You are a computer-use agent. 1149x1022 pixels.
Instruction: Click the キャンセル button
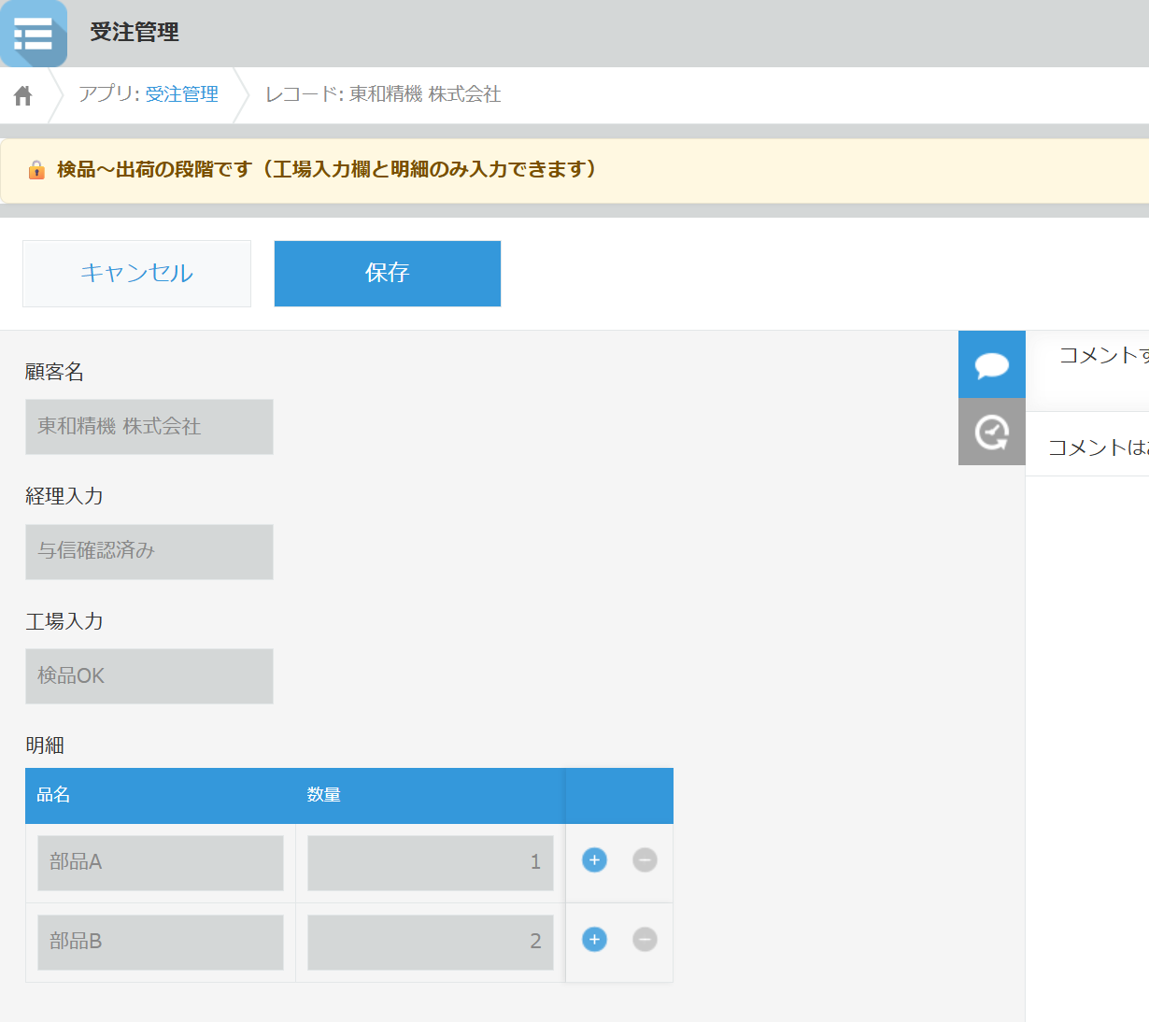tap(136, 273)
